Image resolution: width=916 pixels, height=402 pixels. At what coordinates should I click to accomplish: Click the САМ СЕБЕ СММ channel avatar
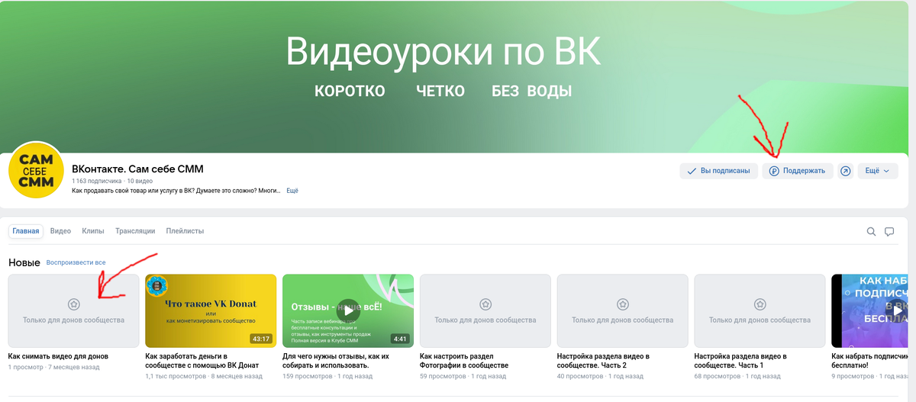tap(36, 172)
